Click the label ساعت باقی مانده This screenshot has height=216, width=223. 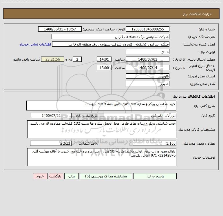tap(27, 59)
